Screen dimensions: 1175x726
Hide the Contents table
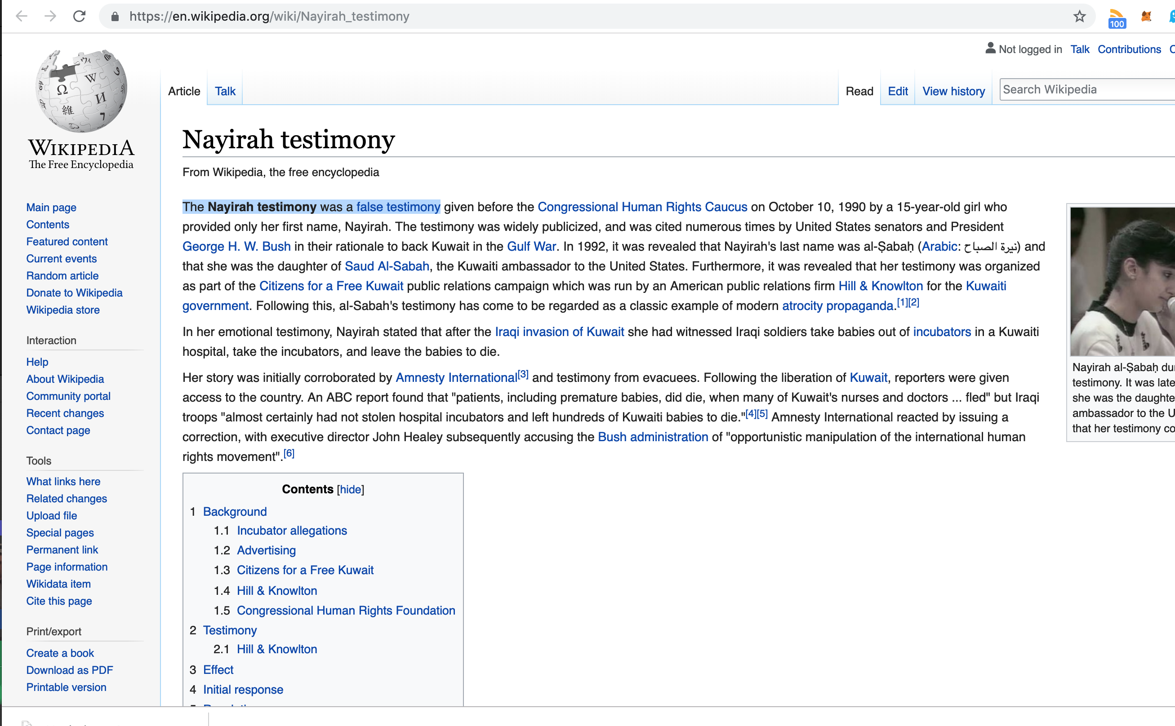[x=350, y=489]
